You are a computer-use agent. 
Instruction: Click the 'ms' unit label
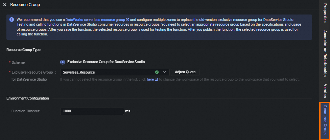128,111
